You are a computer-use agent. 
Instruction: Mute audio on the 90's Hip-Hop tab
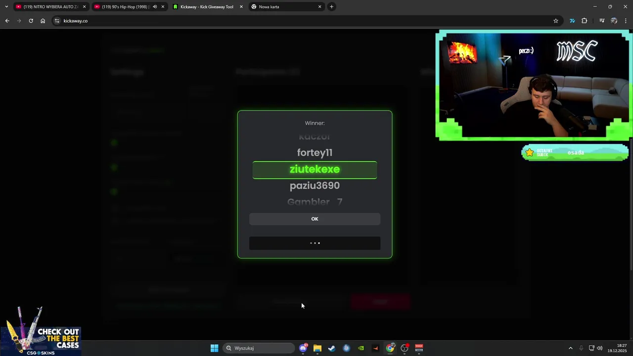click(x=155, y=7)
